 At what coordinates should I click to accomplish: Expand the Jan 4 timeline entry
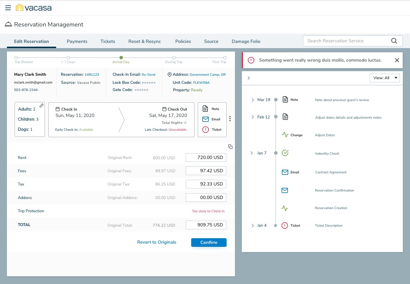coord(253,226)
